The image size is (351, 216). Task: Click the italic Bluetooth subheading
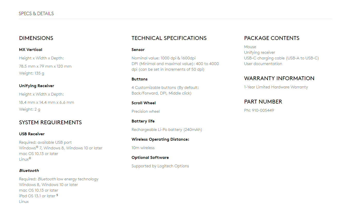point(29,171)
